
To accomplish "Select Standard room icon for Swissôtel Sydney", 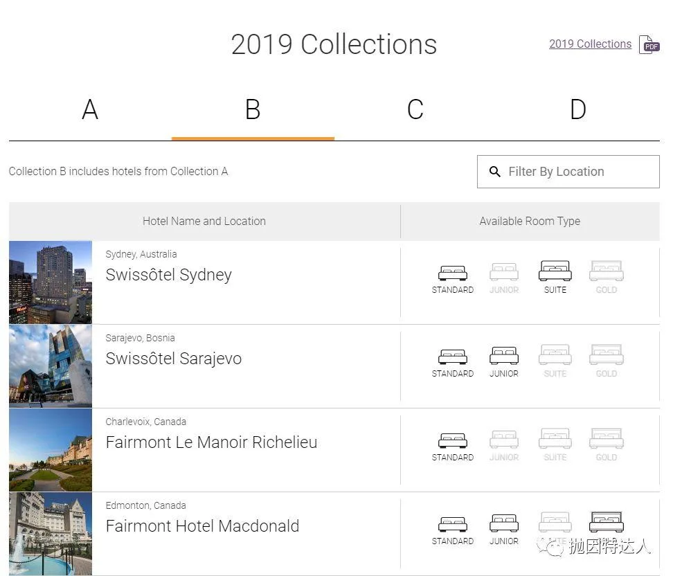I will (x=453, y=273).
